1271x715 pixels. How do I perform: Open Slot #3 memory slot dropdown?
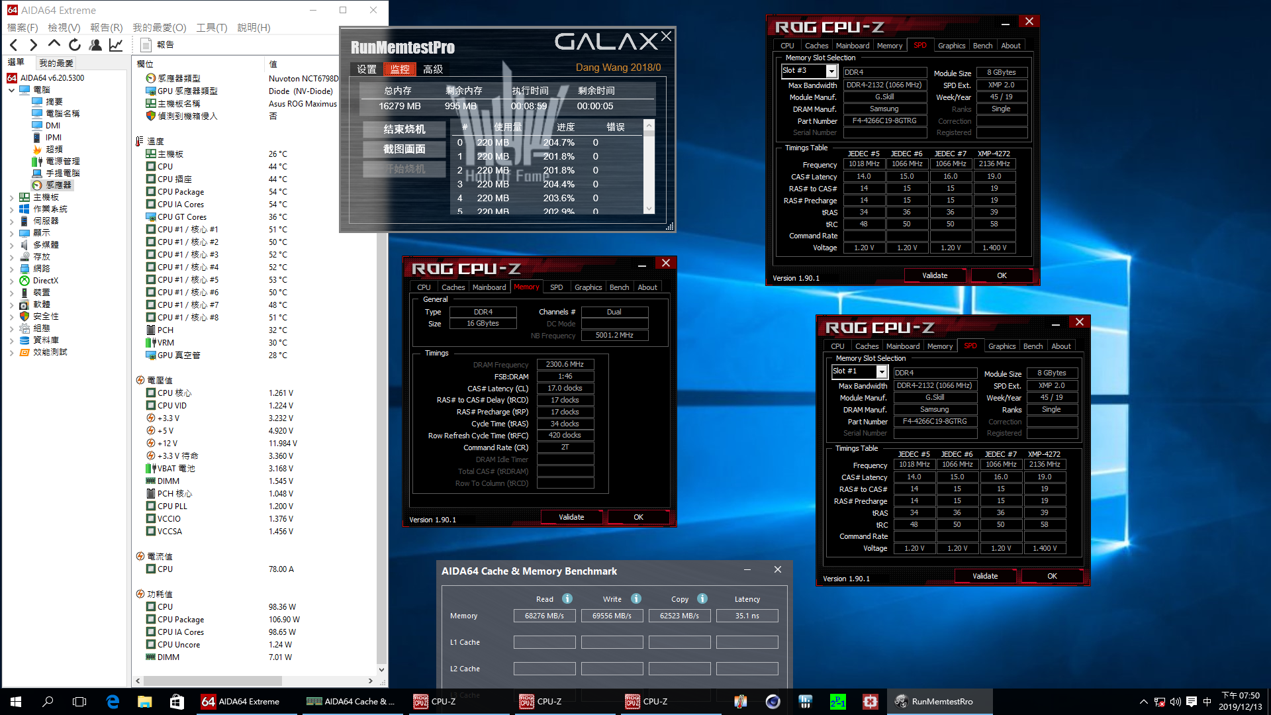tap(831, 71)
